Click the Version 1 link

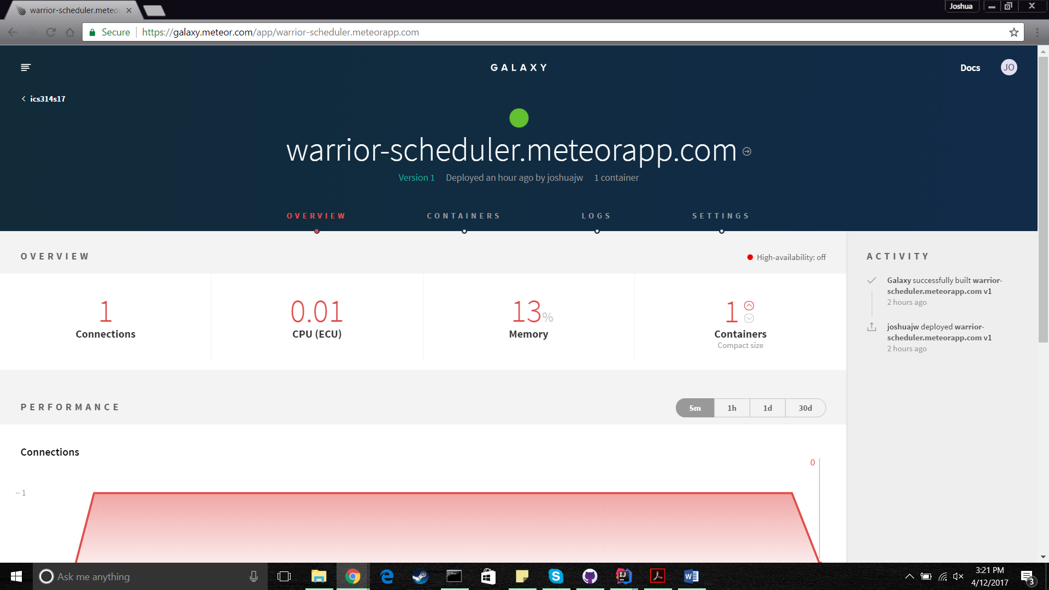416,178
